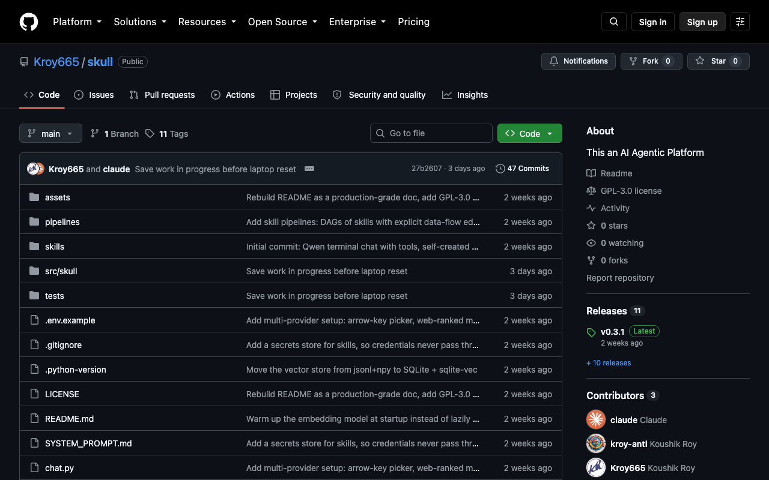Click the tag icon beside v0.3.1 release
Image resolution: width=769 pixels, height=480 pixels.
[591, 332]
